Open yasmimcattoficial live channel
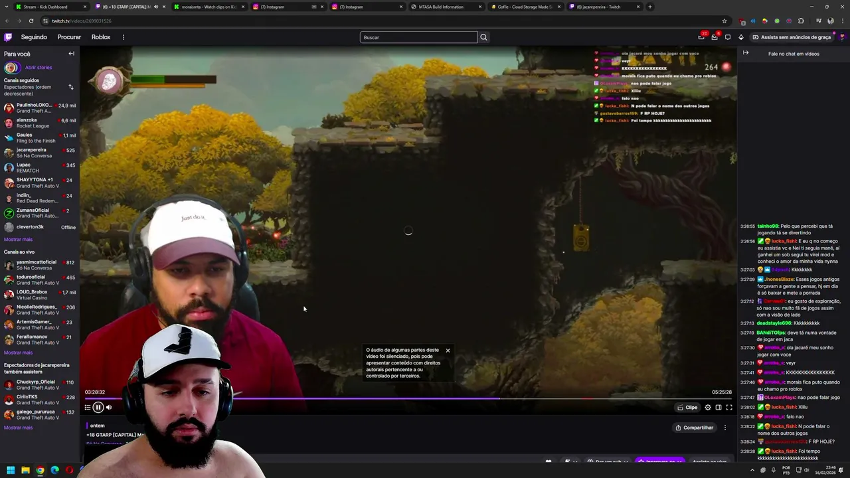Viewport: 850px width, 478px height. pyautogui.click(x=39, y=264)
